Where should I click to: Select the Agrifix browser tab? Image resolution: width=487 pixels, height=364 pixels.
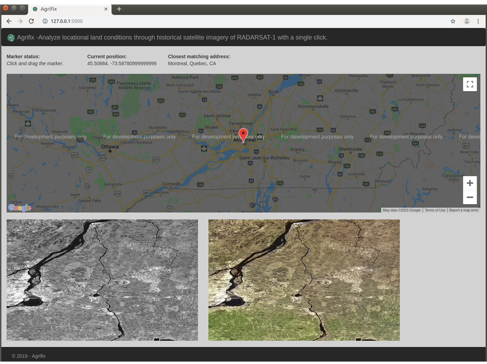click(67, 9)
